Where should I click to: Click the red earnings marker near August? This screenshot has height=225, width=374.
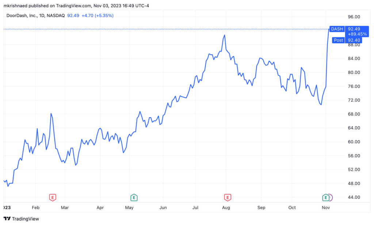228,198
